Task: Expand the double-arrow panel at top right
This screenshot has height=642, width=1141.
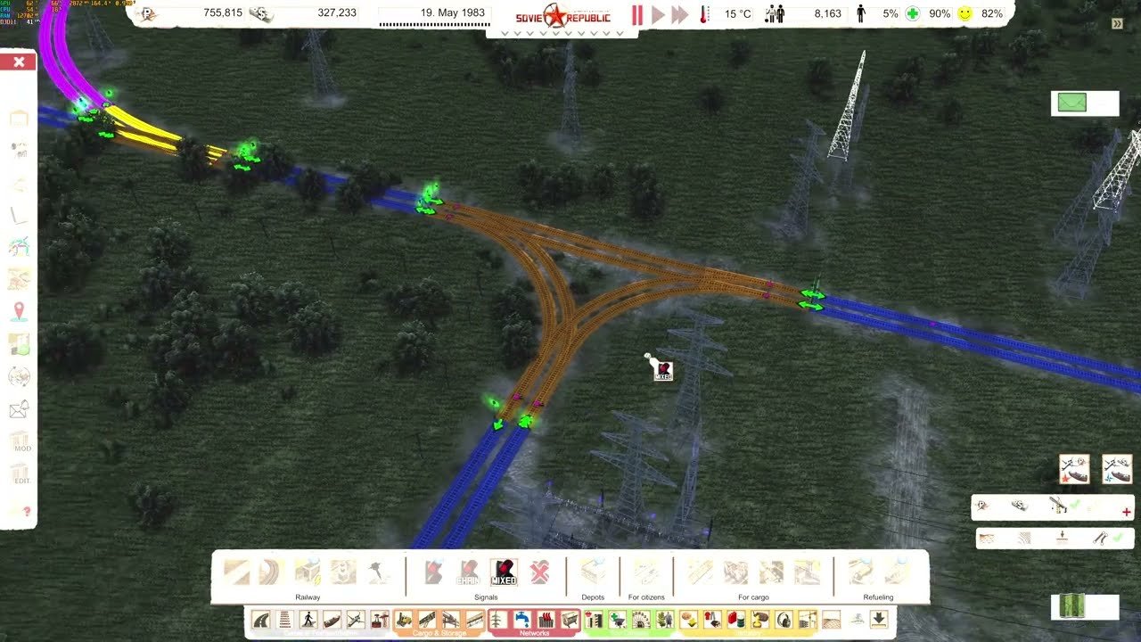Action: pos(1117,24)
